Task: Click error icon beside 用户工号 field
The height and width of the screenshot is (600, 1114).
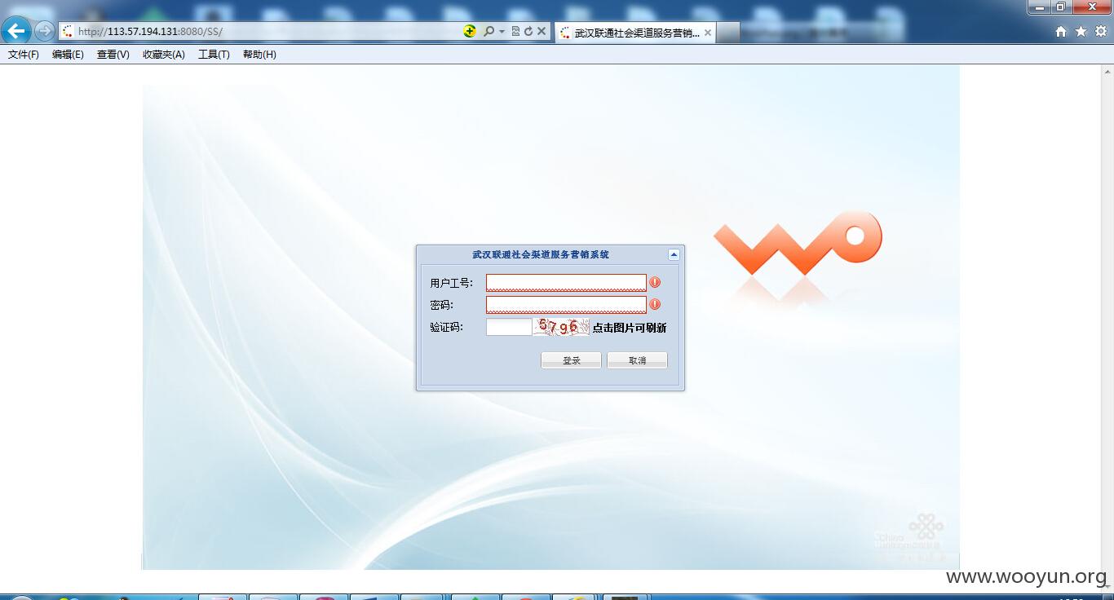Action: 655,282
